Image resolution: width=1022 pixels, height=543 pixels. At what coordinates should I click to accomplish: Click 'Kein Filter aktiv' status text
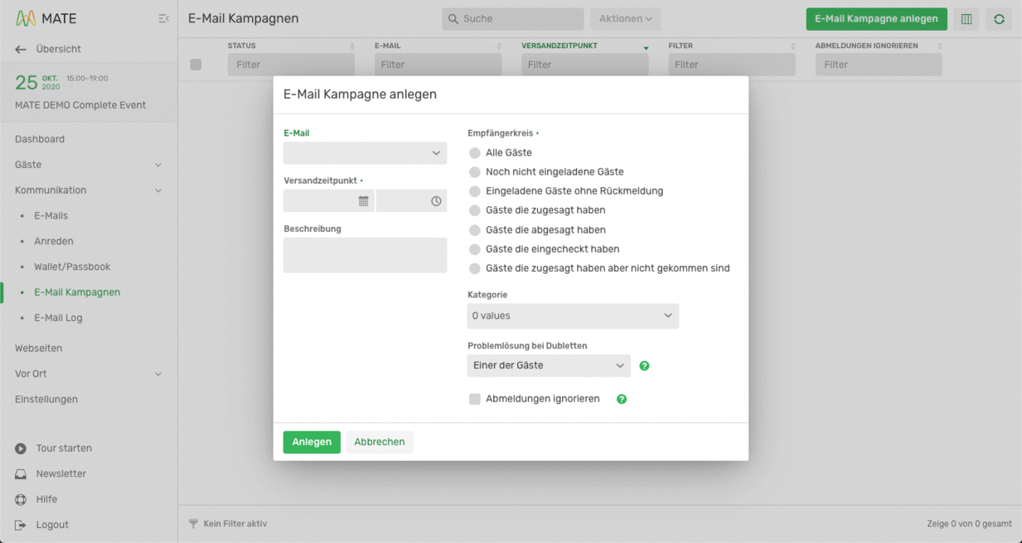tap(235, 524)
